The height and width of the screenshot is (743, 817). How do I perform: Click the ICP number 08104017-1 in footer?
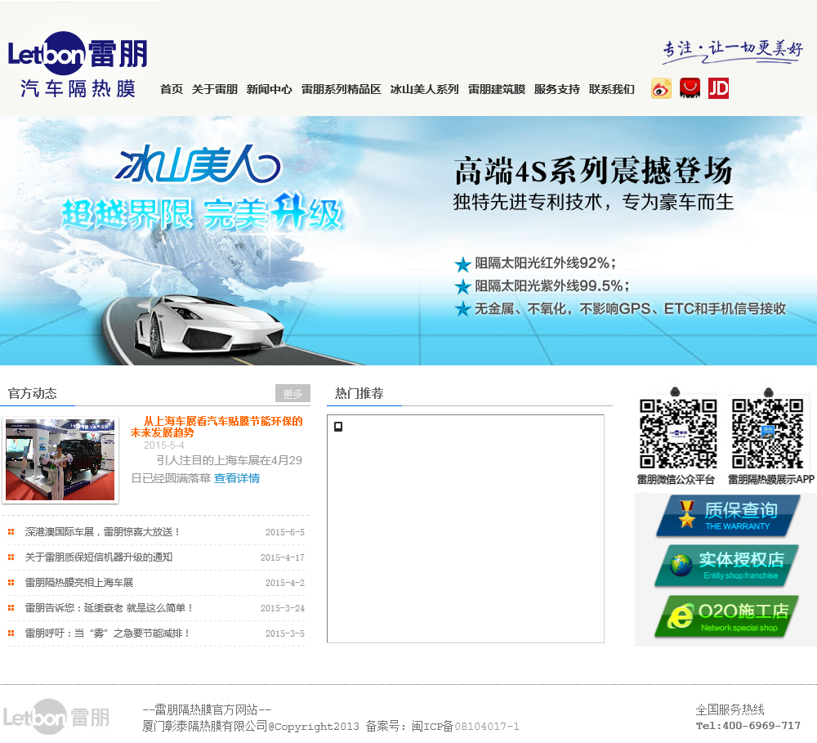coord(487,727)
